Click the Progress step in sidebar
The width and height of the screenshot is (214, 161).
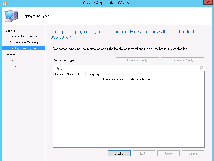(x=11, y=60)
